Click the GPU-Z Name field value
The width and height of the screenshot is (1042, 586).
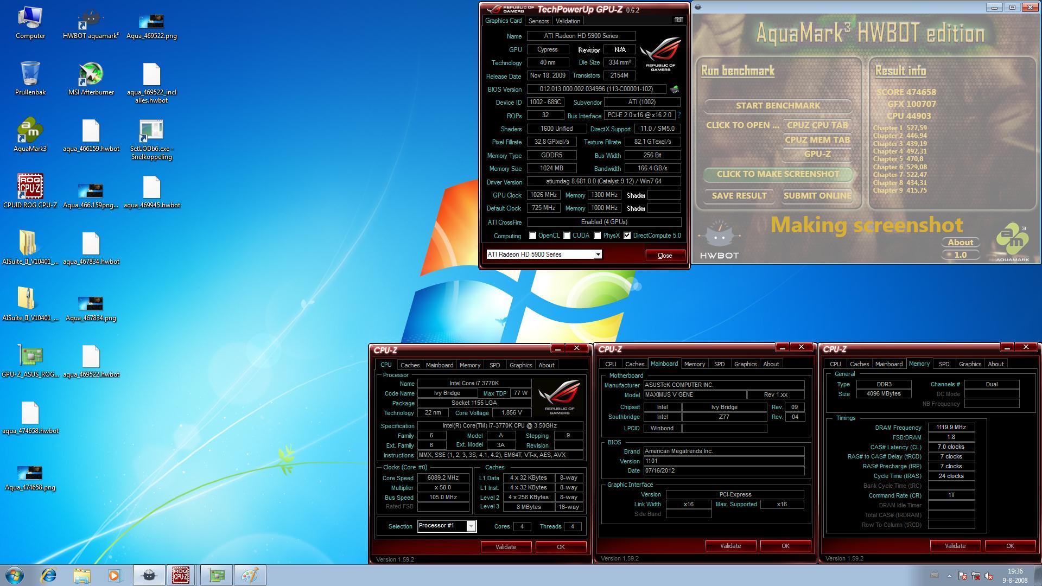(581, 36)
